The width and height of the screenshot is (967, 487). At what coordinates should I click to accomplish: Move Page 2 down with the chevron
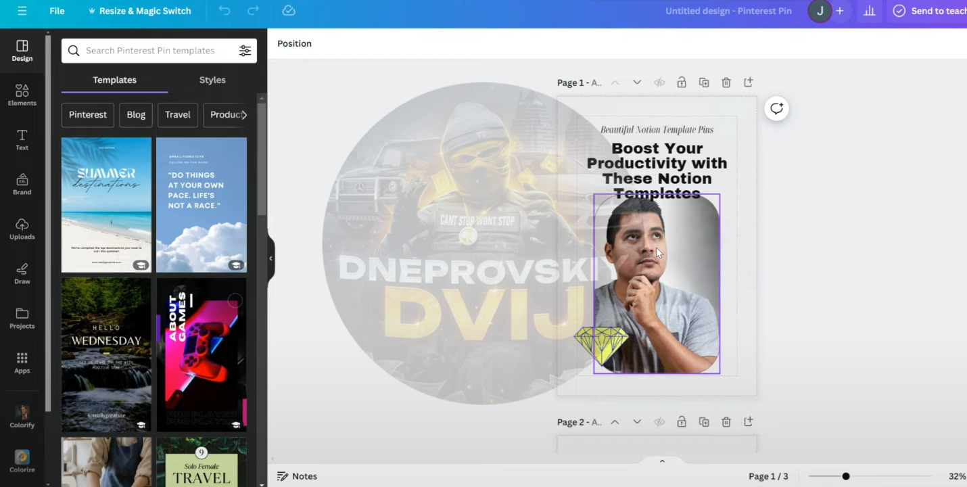[637, 422]
